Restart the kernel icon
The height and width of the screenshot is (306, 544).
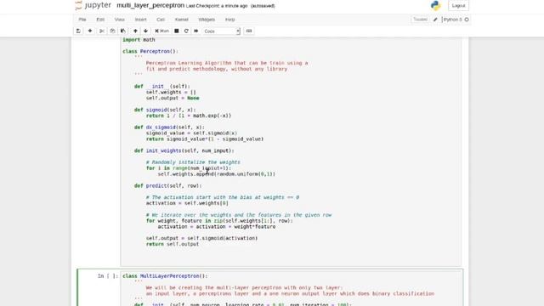[x=186, y=31]
